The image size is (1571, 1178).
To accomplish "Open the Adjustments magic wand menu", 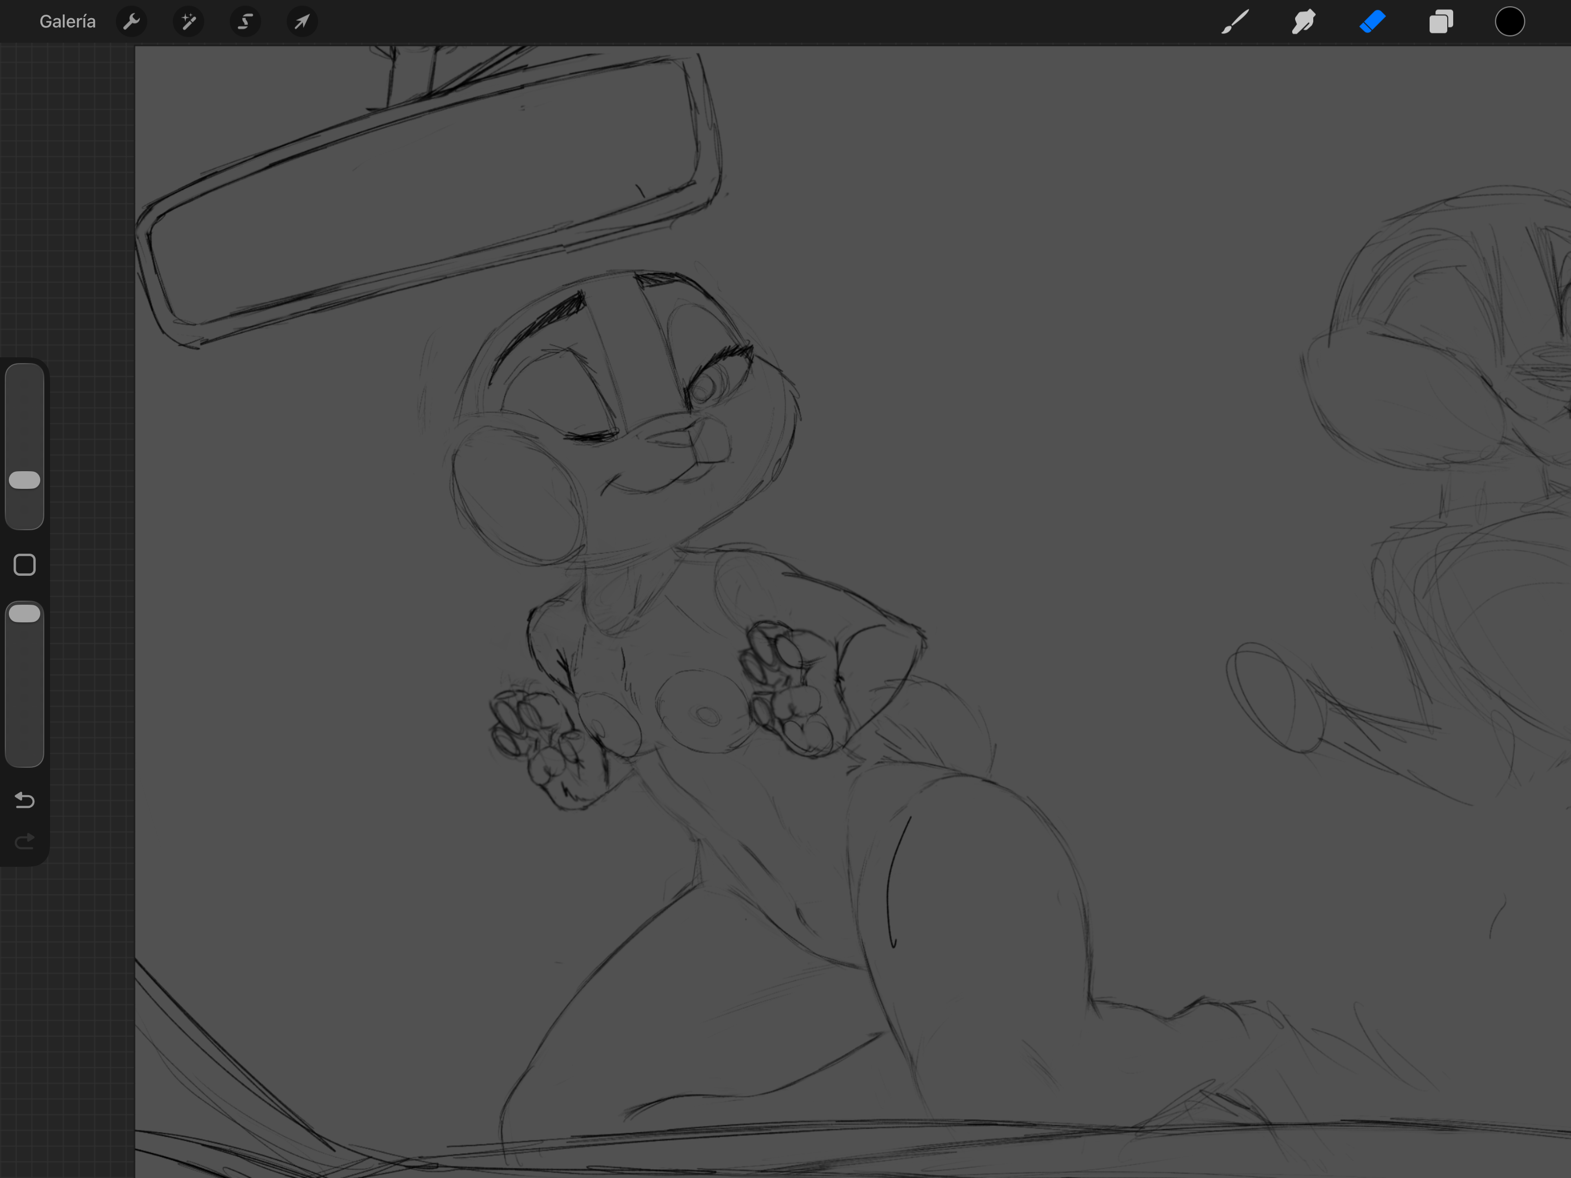I will click(x=188, y=21).
